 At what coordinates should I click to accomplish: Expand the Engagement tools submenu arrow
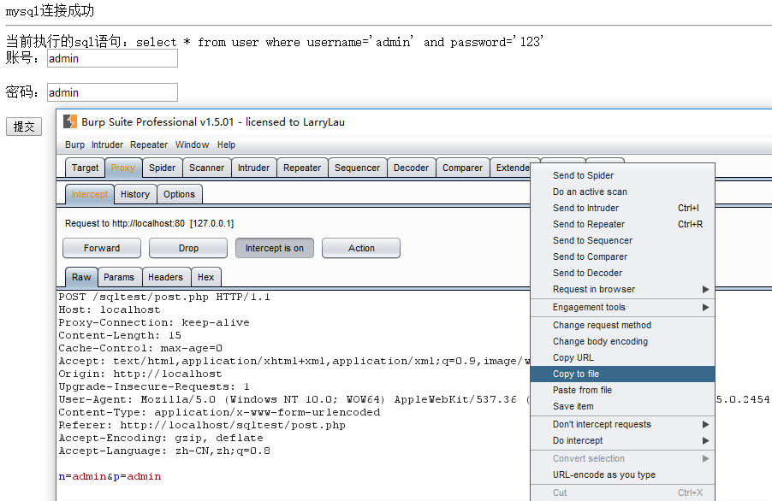(x=705, y=307)
